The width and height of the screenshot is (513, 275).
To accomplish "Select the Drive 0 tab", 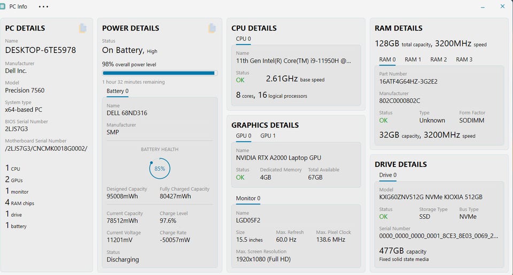I will 387,175.
